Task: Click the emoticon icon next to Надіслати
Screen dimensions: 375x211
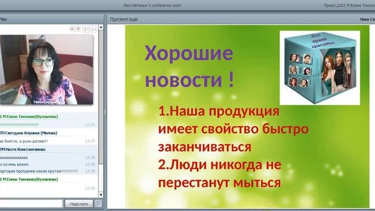Action: [98, 203]
